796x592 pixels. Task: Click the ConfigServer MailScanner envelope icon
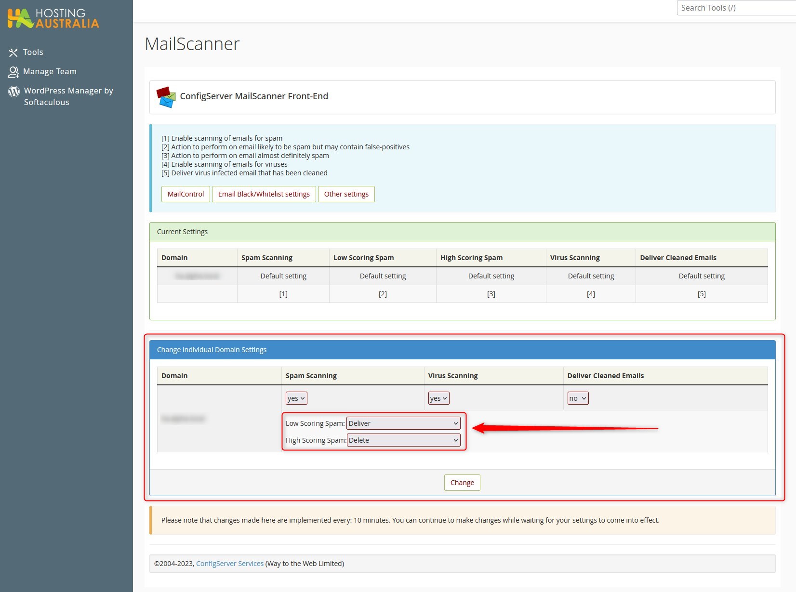(166, 97)
